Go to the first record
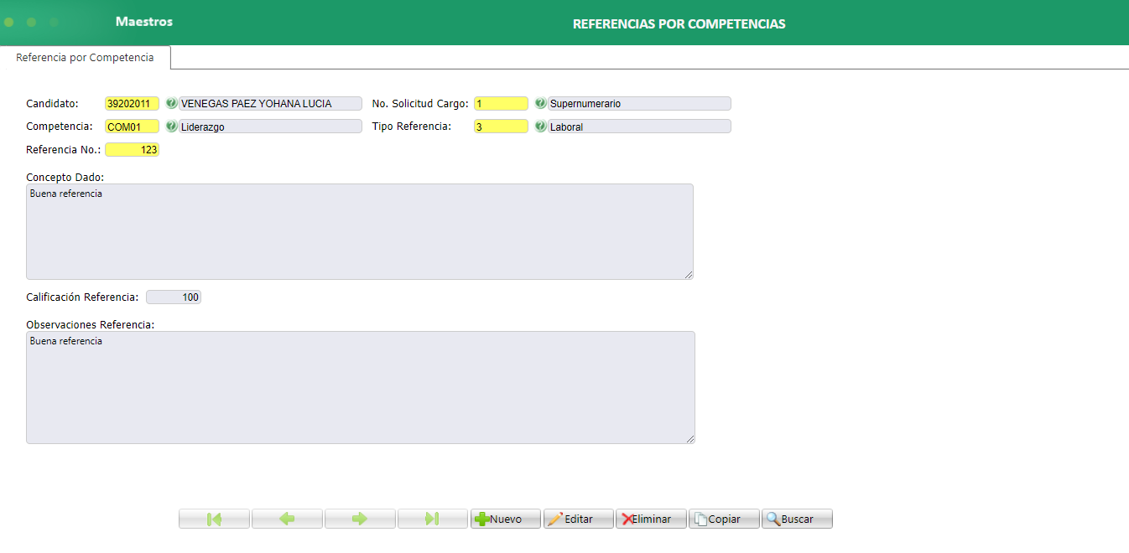This screenshot has height=553, width=1129. [x=214, y=519]
